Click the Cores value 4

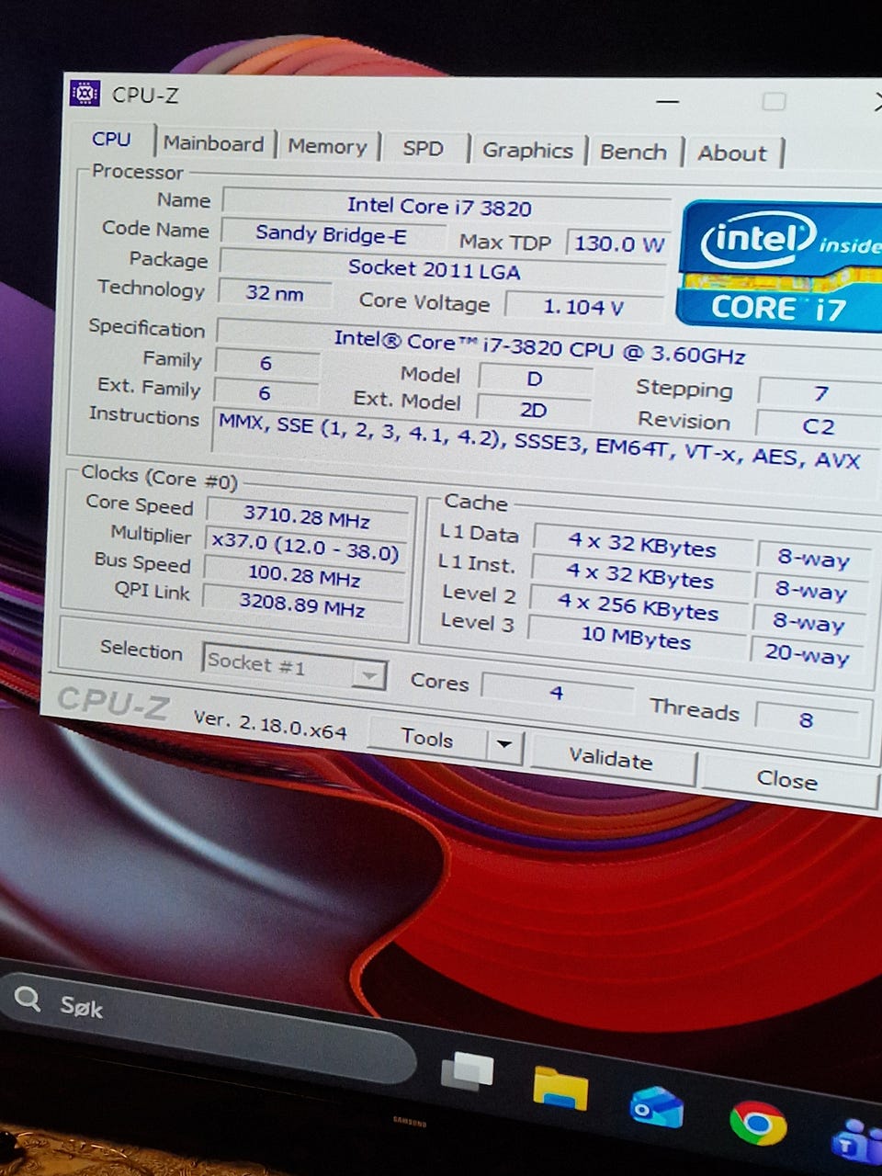click(x=557, y=692)
